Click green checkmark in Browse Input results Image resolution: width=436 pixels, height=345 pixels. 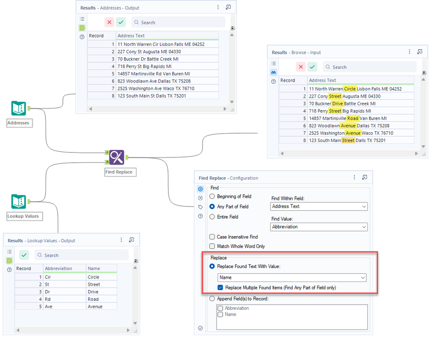312,67
